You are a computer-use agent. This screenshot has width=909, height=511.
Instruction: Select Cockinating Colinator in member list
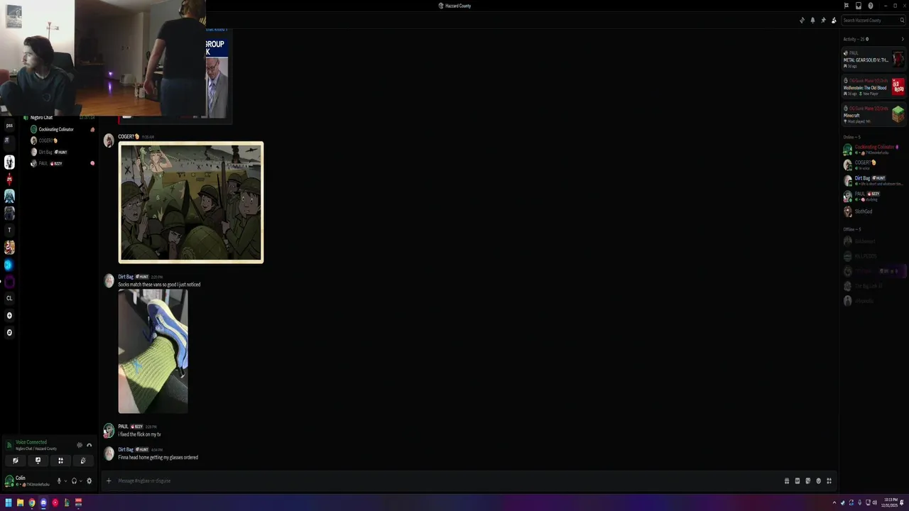click(x=873, y=150)
